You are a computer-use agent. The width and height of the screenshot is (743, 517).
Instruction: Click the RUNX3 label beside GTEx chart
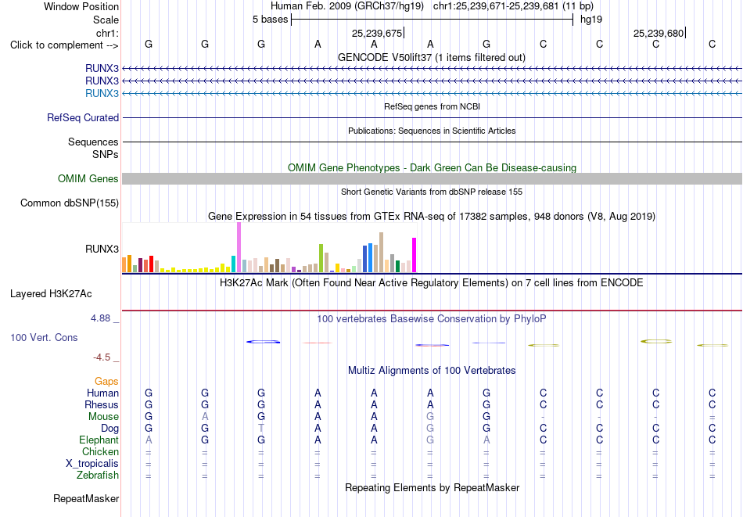click(102, 249)
